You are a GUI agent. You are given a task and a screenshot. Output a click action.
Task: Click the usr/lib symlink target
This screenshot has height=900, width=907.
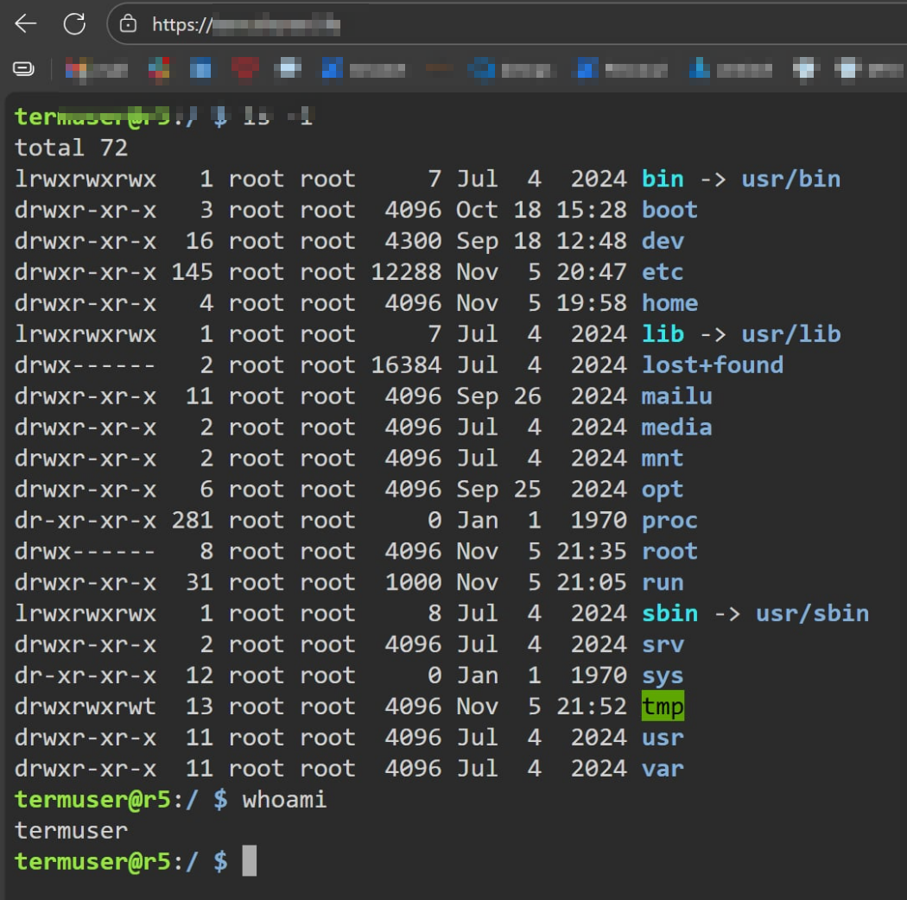[790, 333]
